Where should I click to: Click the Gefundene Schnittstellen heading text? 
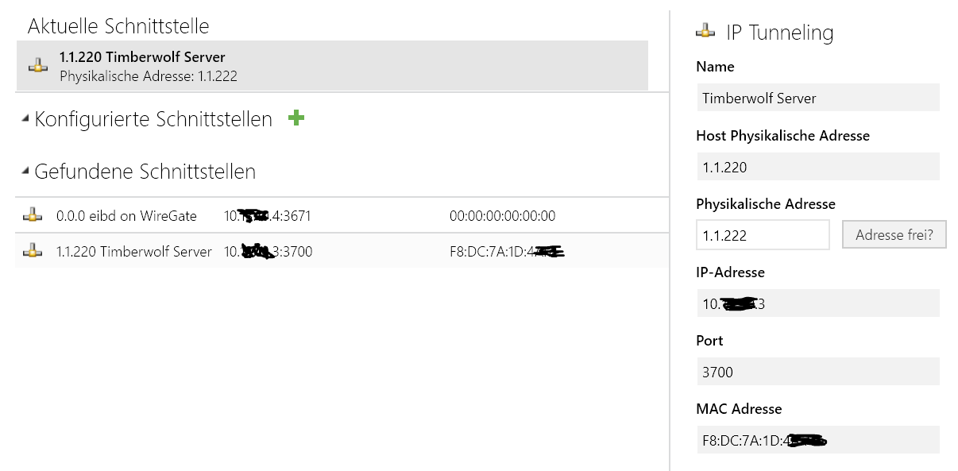[x=145, y=171]
